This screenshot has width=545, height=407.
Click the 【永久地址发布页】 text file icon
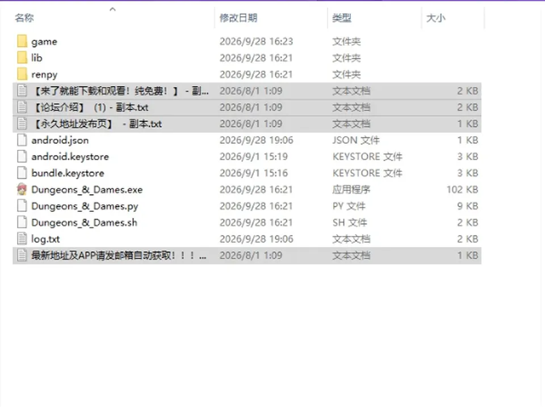point(22,124)
